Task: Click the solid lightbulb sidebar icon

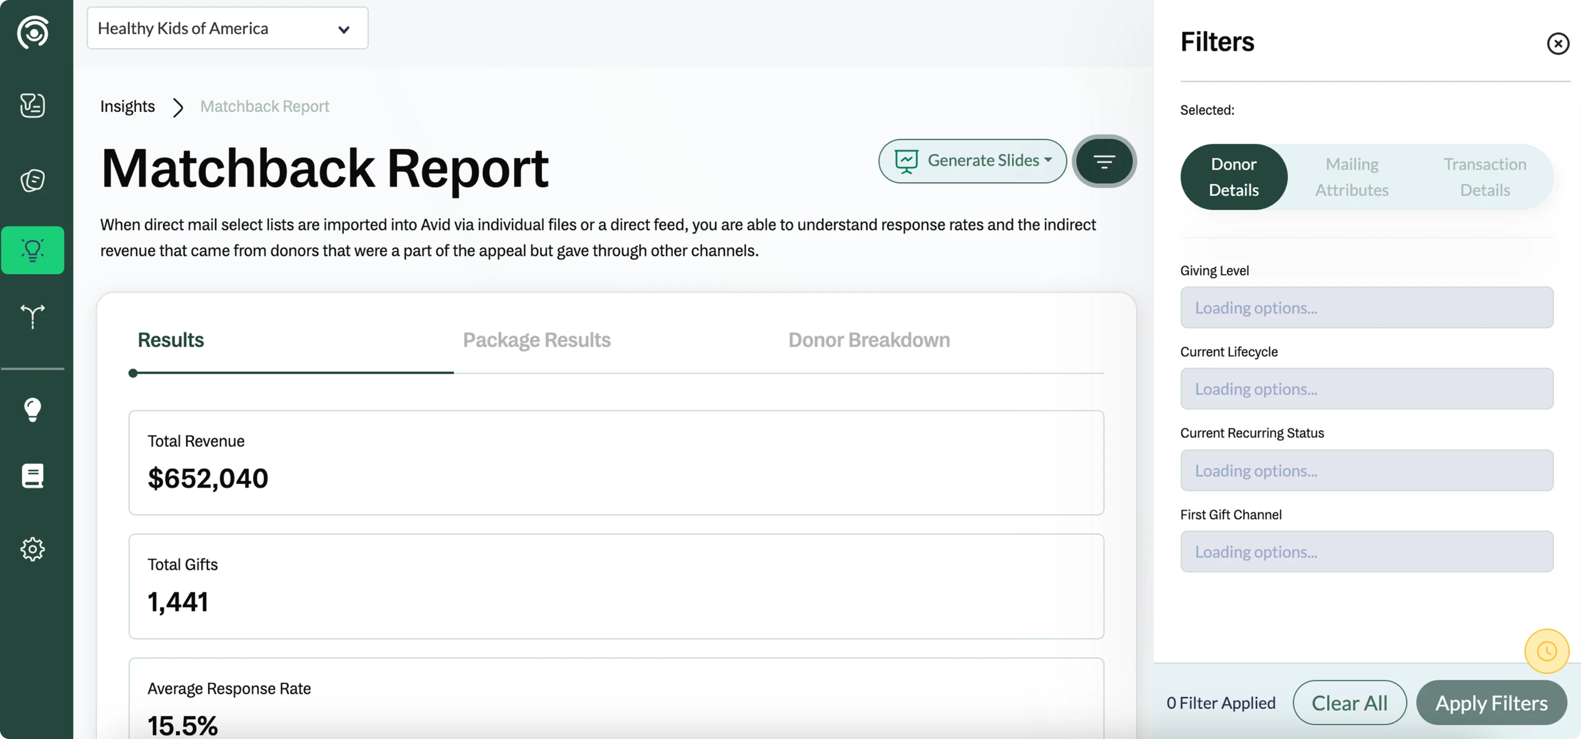Action: (x=33, y=410)
